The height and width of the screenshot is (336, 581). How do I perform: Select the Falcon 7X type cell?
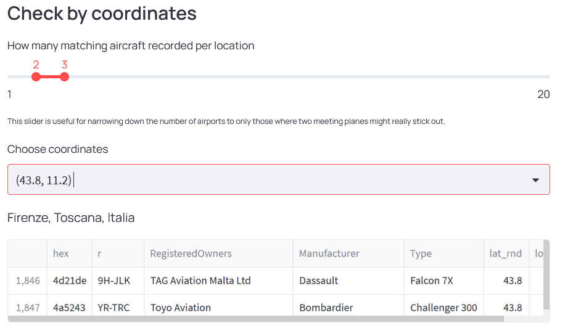click(x=432, y=281)
